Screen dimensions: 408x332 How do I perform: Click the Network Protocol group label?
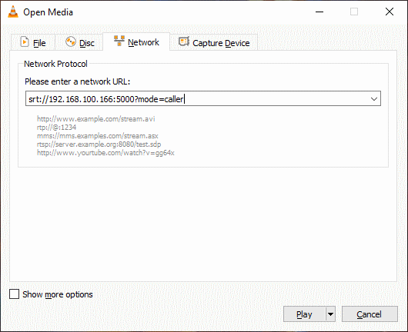pos(55,64)
